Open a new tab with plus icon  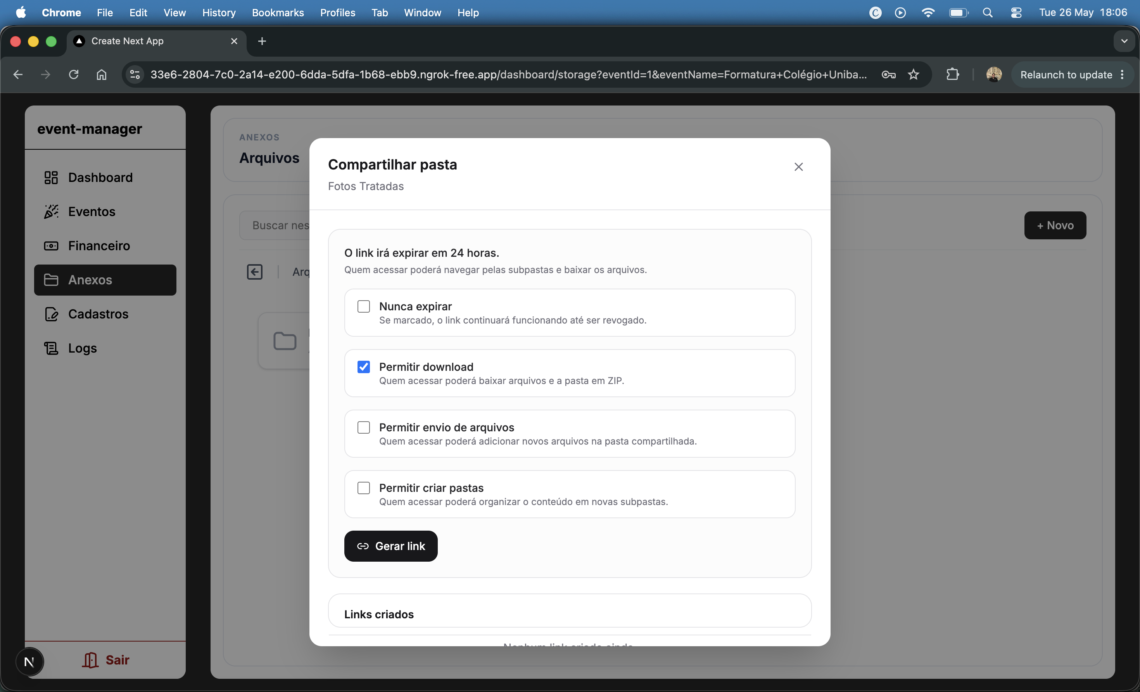tap(262, 41)
